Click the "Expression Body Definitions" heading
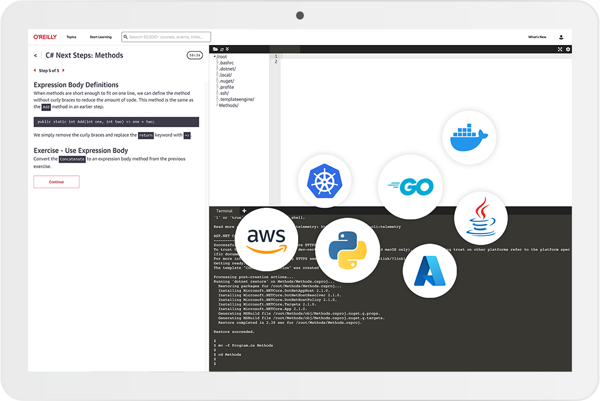This screenshot has width=600, height=401. coord(76,85)
